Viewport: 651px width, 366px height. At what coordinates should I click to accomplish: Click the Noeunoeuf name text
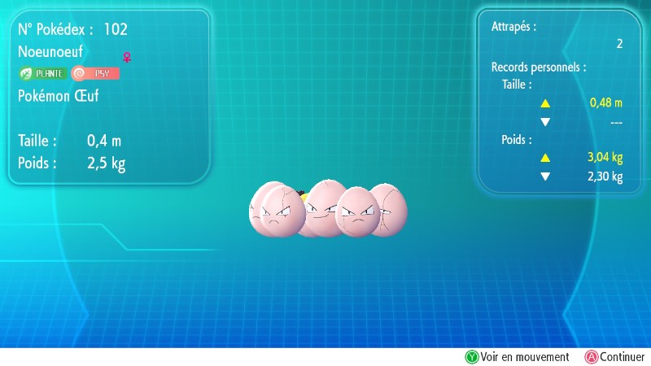50,51
